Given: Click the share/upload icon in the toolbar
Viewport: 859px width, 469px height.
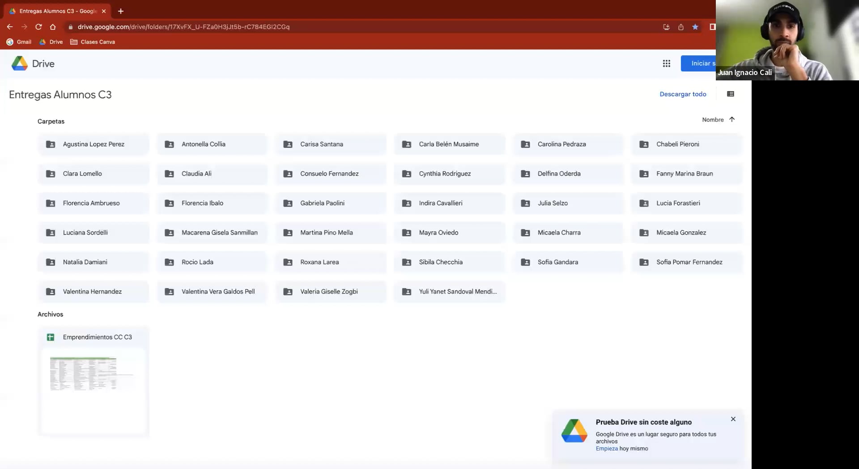Looking at the screenshot, I should (x=680, y=27).
